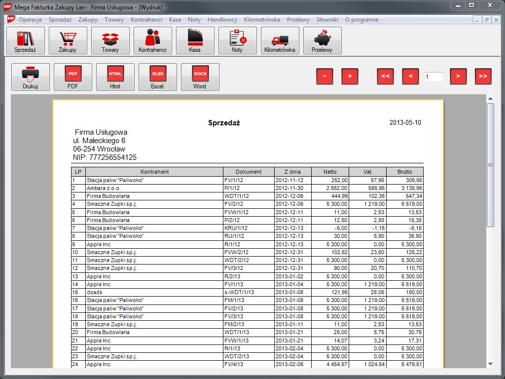This screenshot has height=379, width=505.
Task: Open the Zakupy shopping cart icon
Action: tap(68, 40)
